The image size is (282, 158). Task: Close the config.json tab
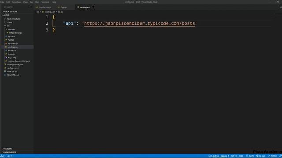click(93, 7)
